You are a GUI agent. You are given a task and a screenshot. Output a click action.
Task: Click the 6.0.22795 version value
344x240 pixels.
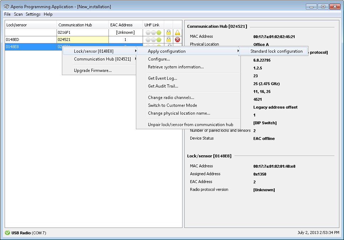262,60
